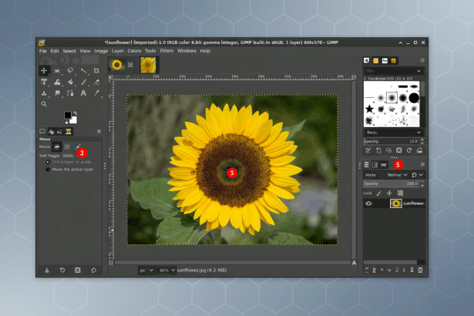This screenshot has height=316, width=474.
Task: Open Layers dock configuration menu button
Action: click(422, 164)
